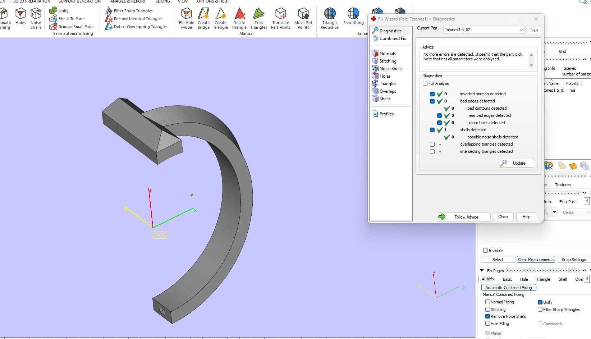Check Stitching option in Fix Pages
Image resolution: width=591 pixels, height=339 pixels.
(x=488, y=310)
